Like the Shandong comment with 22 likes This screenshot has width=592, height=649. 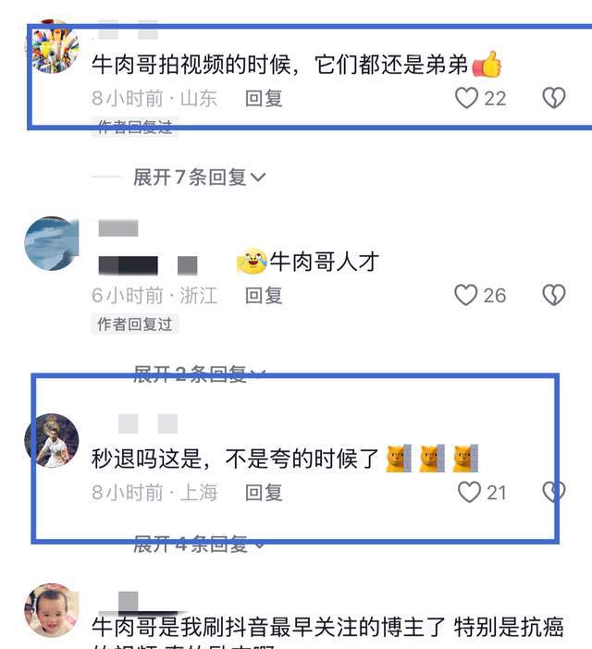(x=466, y=98)
